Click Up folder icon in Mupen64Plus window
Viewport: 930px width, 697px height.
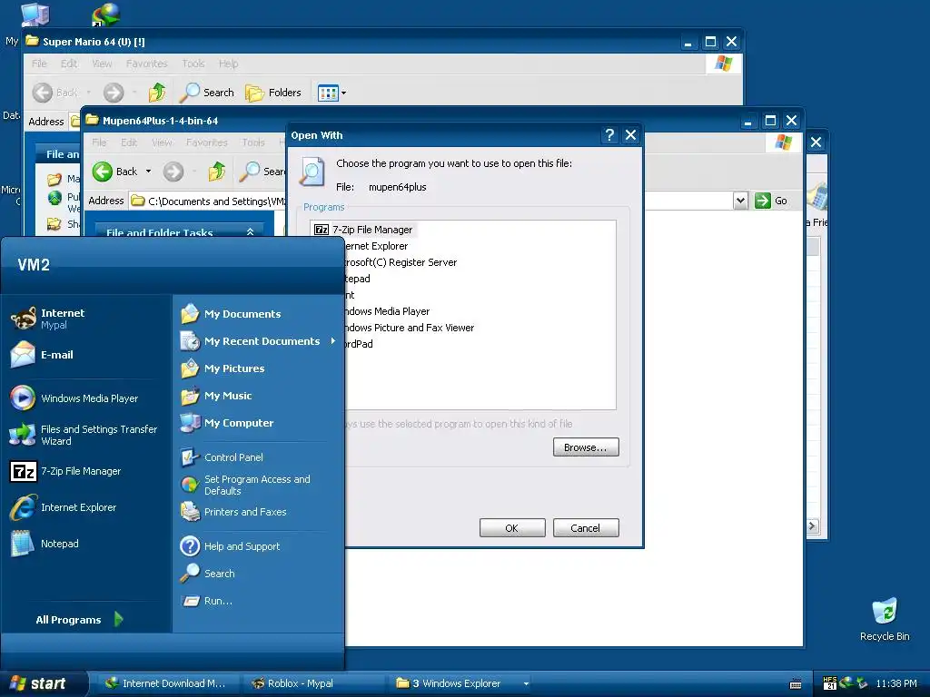[216, 172]
